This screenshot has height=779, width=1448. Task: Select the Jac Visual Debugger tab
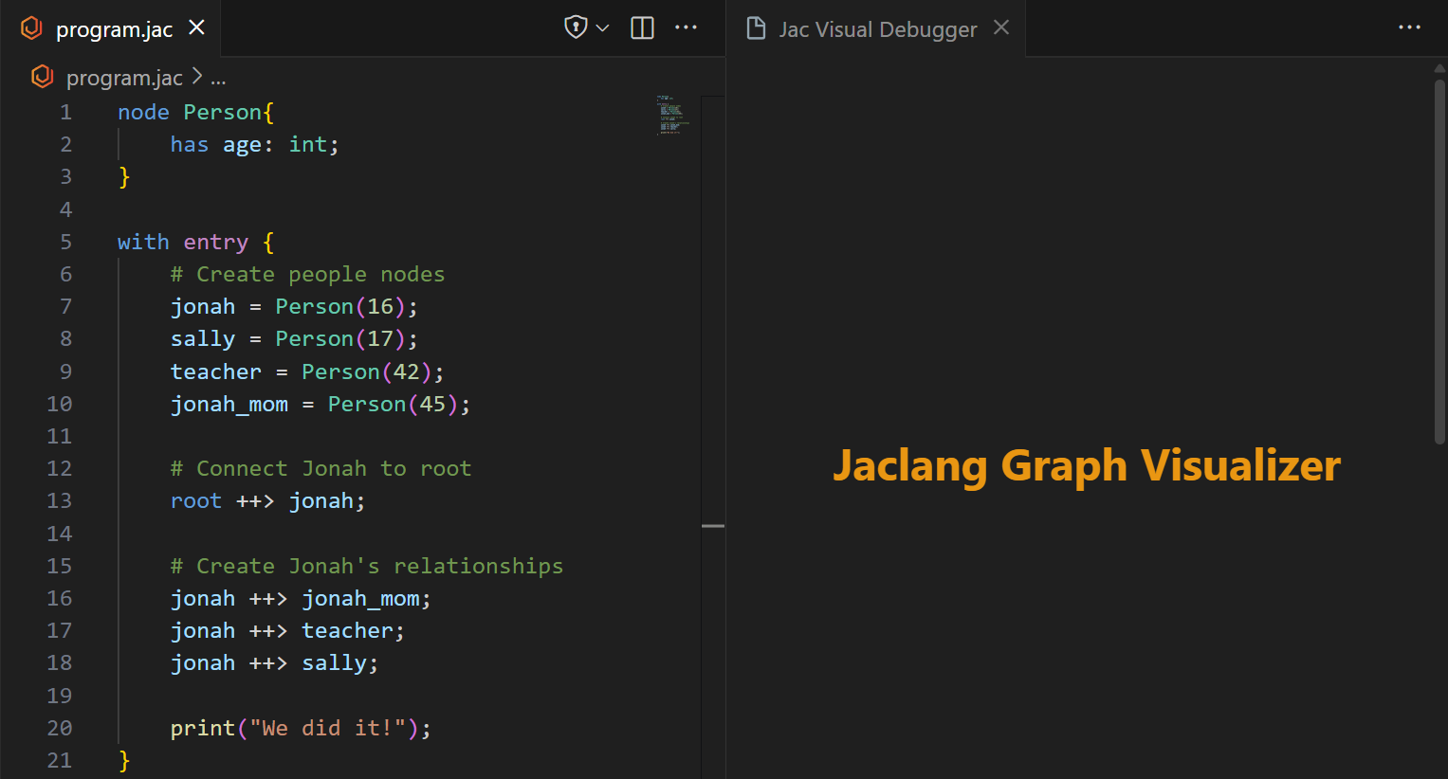point(877,28)
